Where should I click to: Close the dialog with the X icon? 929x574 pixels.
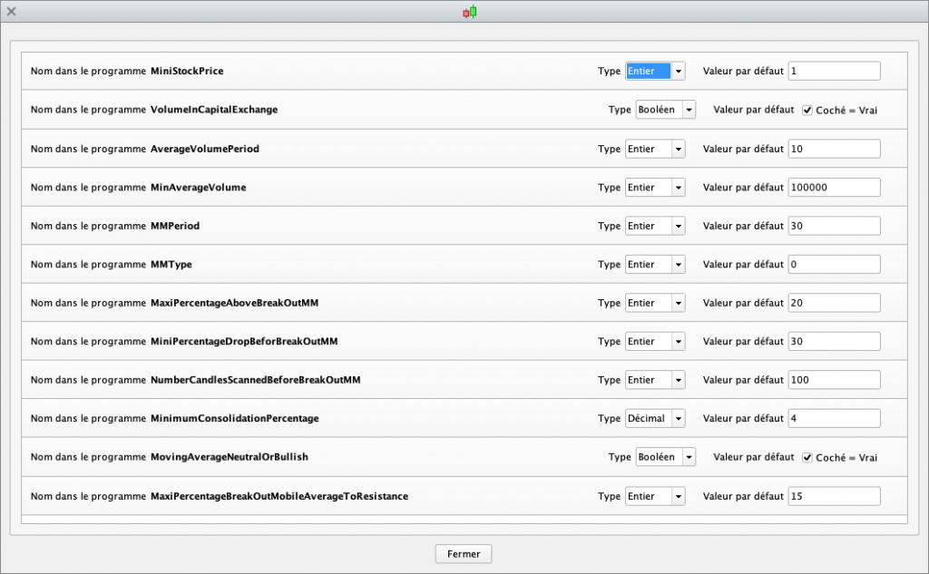[11, 11]
